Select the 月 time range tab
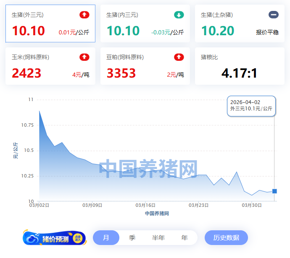This screenshot has width=290, height=258. (x=106, y=238)
